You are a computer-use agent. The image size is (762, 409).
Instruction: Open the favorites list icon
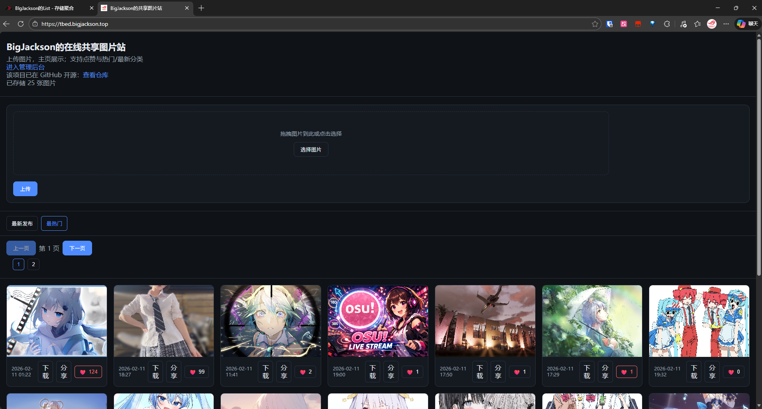click(697, 24)
